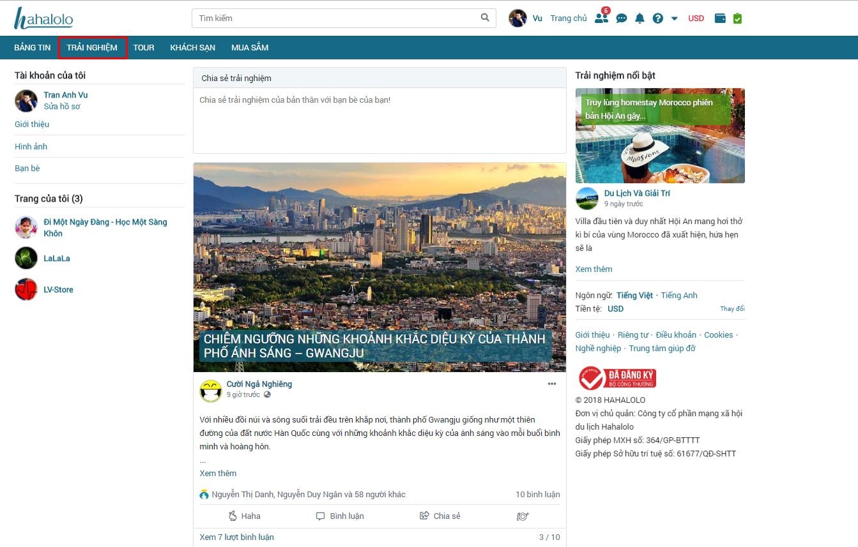Open the help question mark icon
Screen dimensions: 858x547
[x=657, y=19]
